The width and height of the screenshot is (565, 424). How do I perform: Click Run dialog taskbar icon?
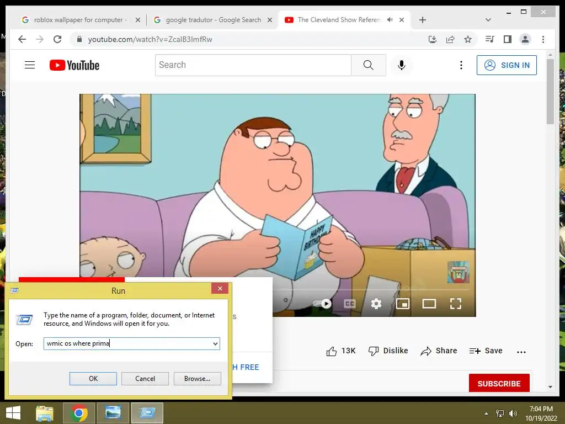(147, 413)
